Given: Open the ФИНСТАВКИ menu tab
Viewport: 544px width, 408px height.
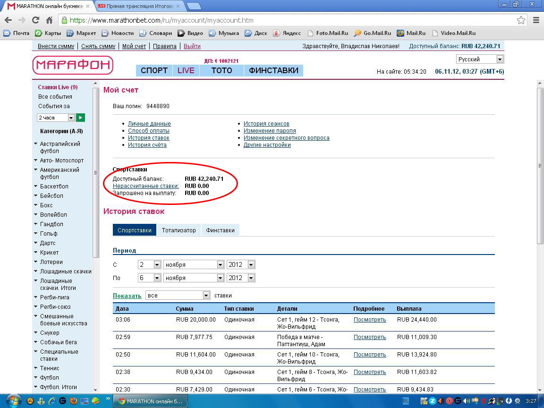Looking at the screenshot, I should 273,70.
